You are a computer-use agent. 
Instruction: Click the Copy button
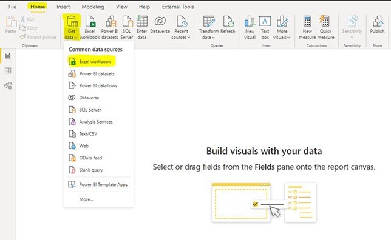pos(29,28)
